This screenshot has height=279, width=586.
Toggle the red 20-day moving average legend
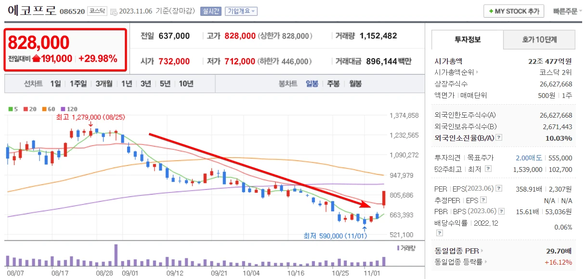click(x=25, y=109)
